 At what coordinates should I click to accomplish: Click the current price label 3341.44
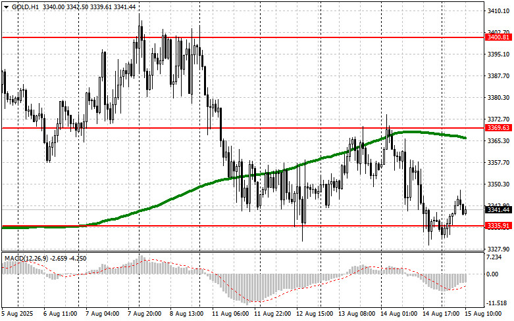499,209
